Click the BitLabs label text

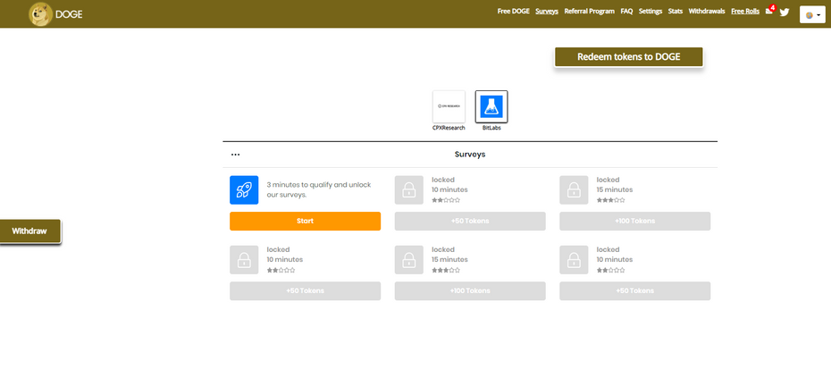coord(491,129)
